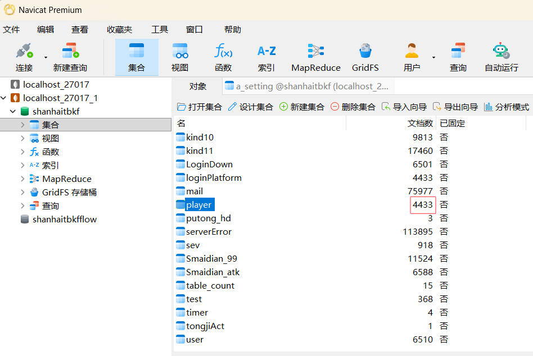Expand the 视图 tree node
The width and height of the screenshot is (533, 356).
coord(22,139)
